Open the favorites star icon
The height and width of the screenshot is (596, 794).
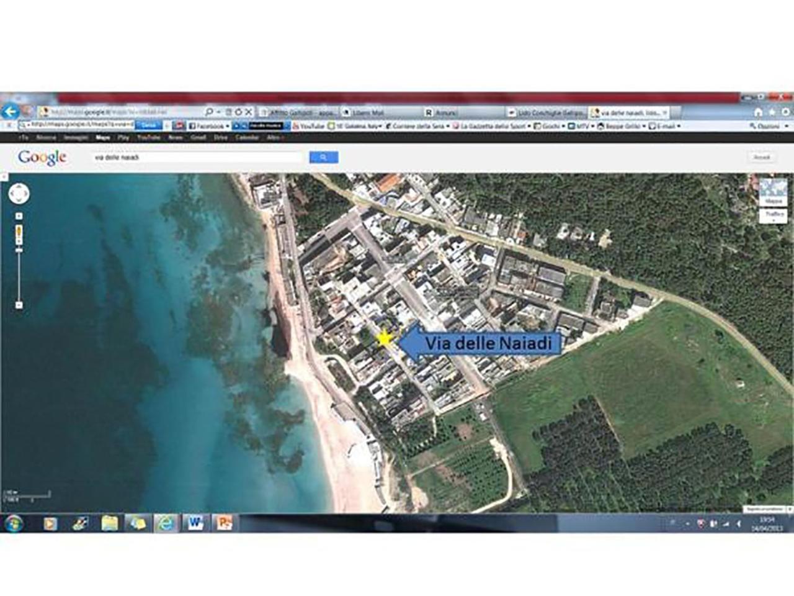(772, 112)
